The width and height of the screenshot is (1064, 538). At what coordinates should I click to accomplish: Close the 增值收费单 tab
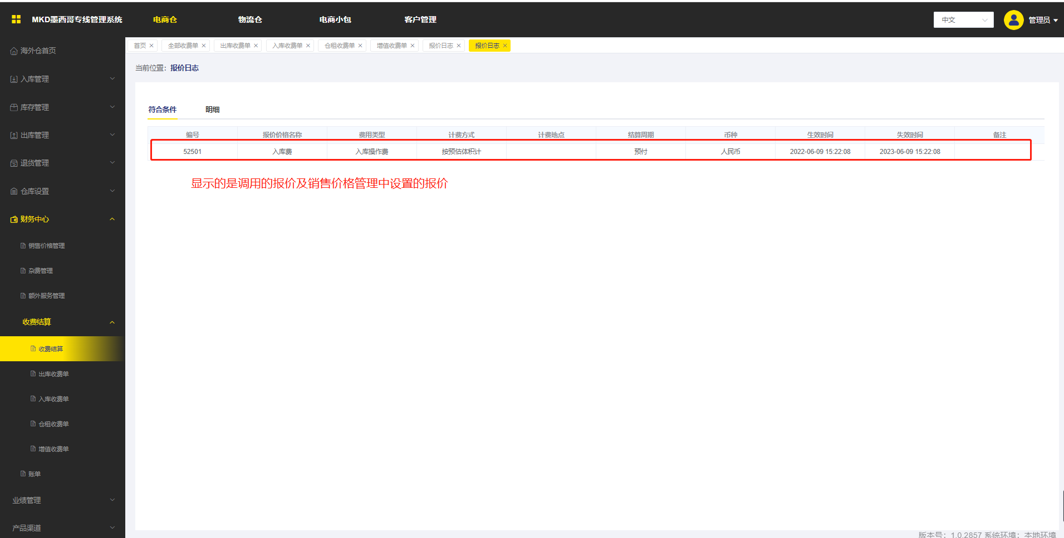coord(413,46)
